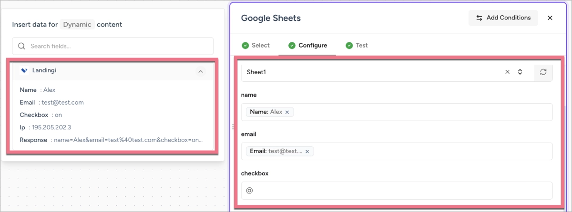Collapse the Landingi section chevron
The height and width of the screenshot is (212, 572).
201,71
